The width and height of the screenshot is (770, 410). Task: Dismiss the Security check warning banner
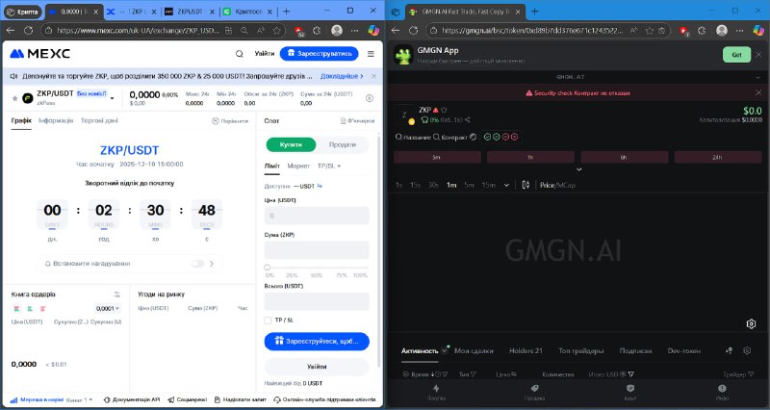(x=758, y=92)
